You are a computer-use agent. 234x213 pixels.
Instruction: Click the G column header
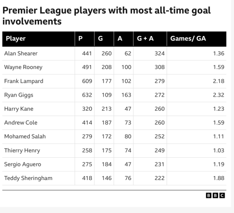point(100,38)
